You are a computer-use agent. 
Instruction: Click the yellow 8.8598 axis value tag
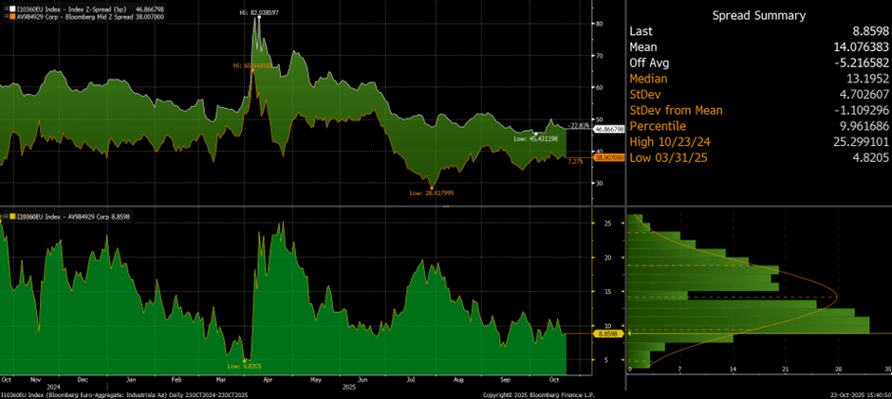605,334
